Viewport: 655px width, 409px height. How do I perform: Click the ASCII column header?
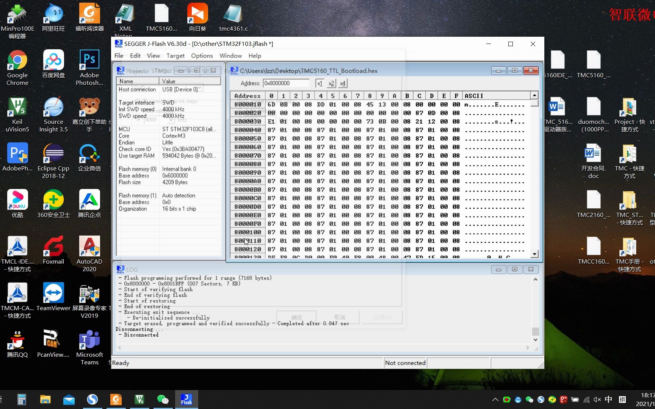(496, 96)
